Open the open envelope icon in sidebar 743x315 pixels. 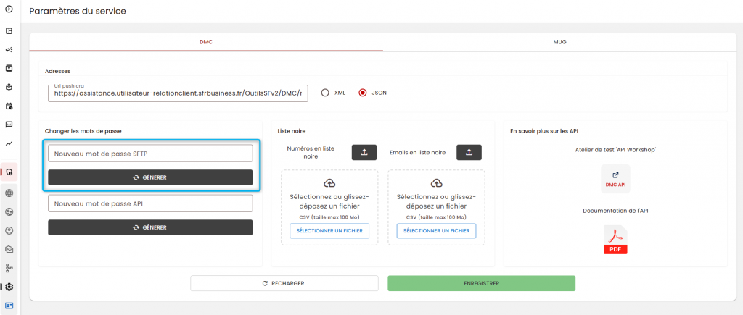(x=9, y=249)
